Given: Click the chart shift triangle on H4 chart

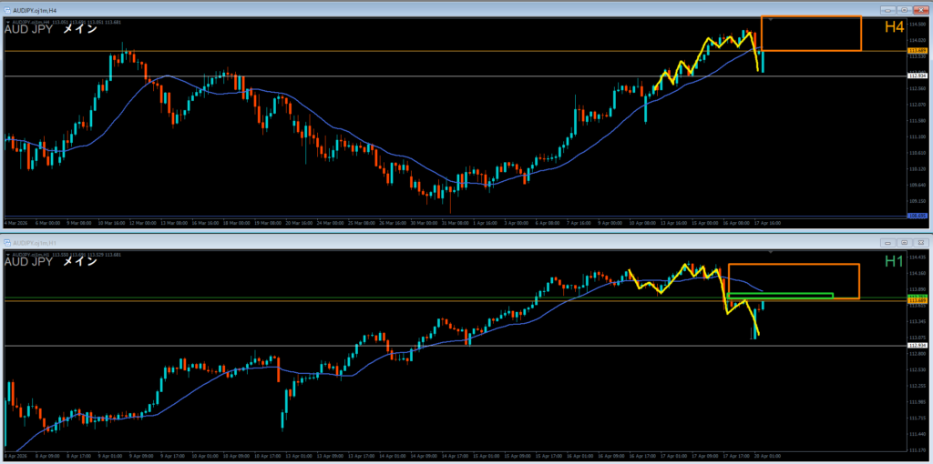Looking at the screenshot, I should (x=773, y=18).
